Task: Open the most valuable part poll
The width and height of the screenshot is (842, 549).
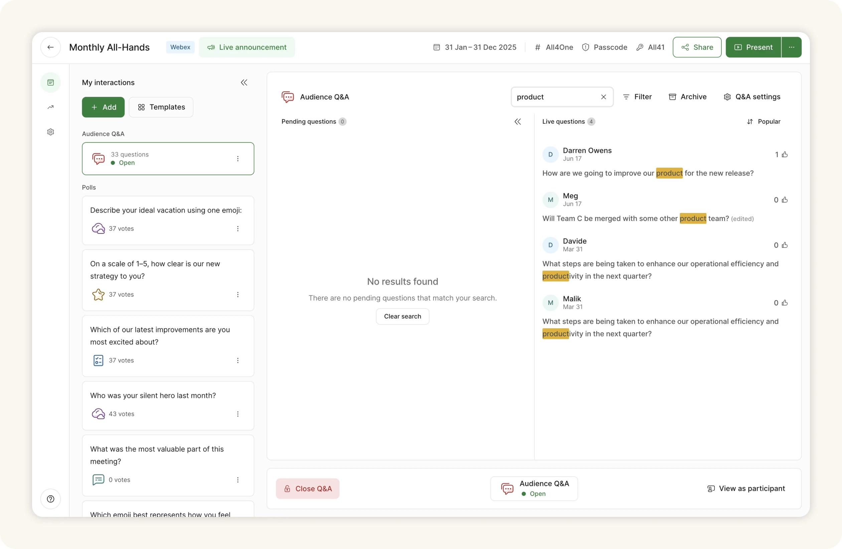Action: click(x=168, y=465)
